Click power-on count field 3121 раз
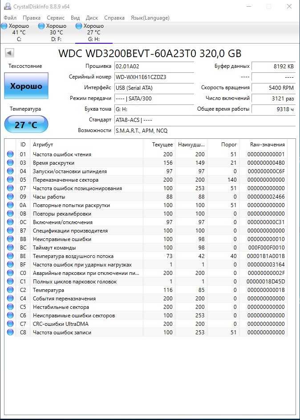 274,99
